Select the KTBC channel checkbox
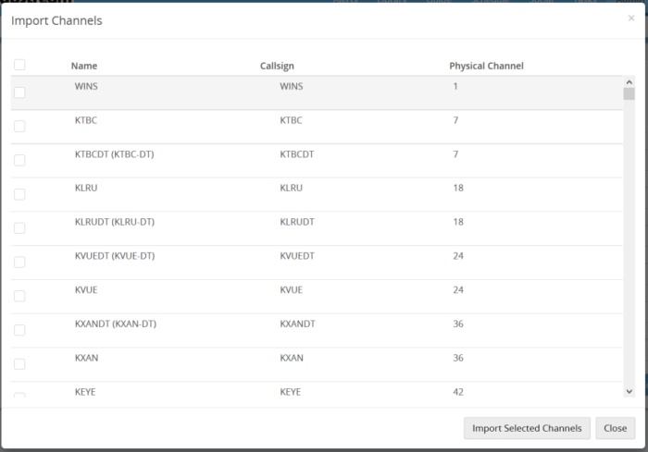 tap(19, 127)
